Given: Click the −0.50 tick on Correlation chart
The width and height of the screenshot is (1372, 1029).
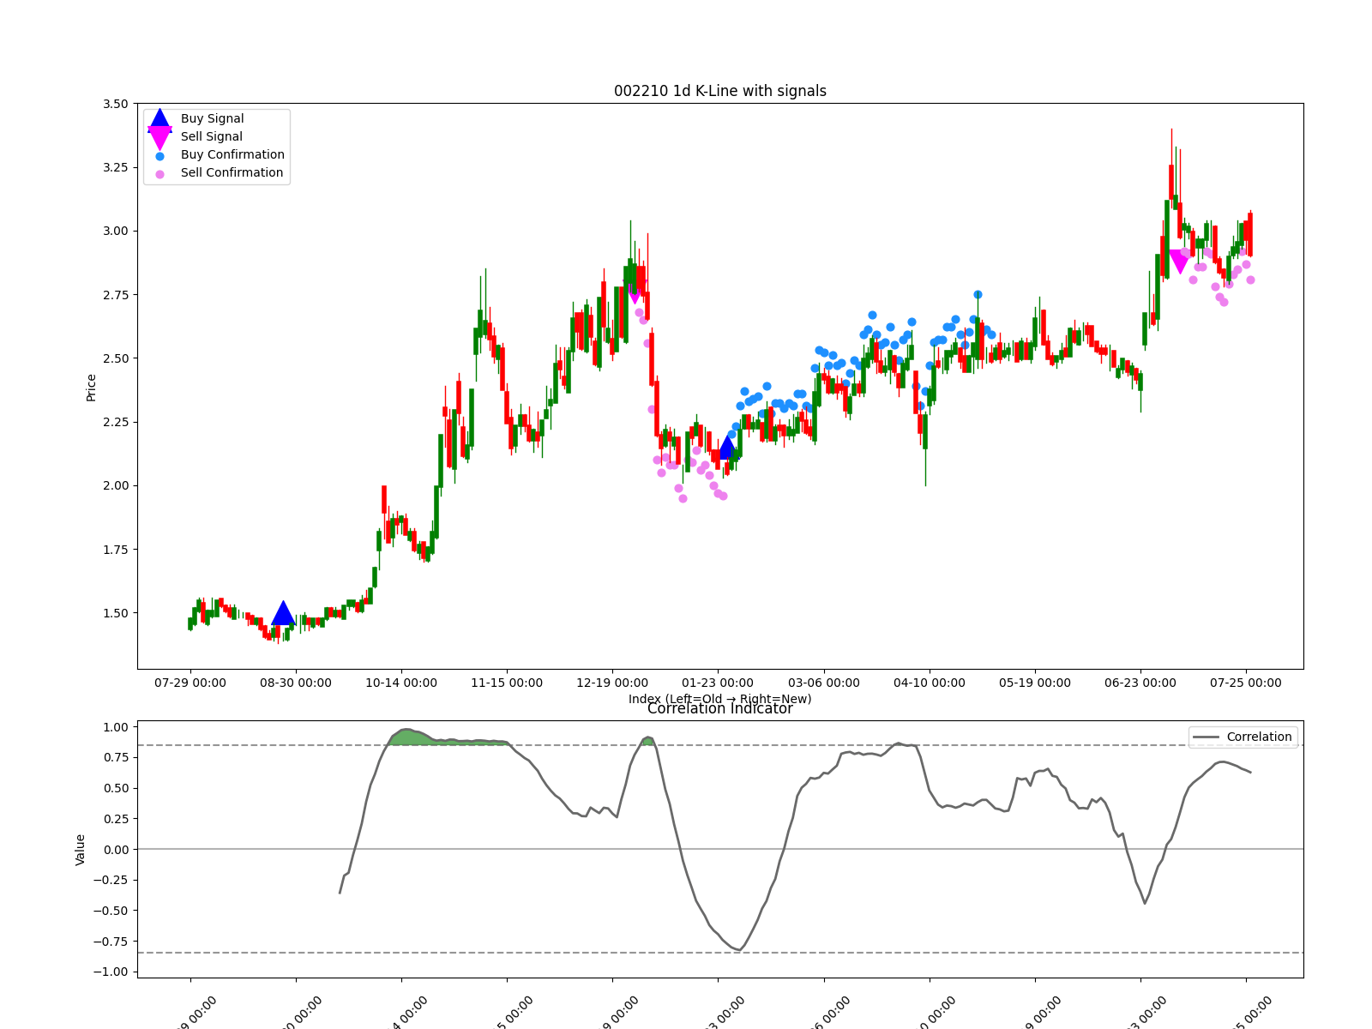Looking at the screenshot, I should click(109, 911).
